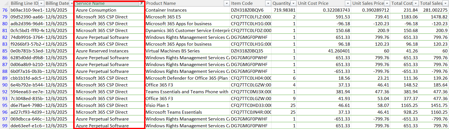The height and width of the screenshot is (129, 449).
Task: Open the Total Cost filter dropdown
Action: coord(416,3)
